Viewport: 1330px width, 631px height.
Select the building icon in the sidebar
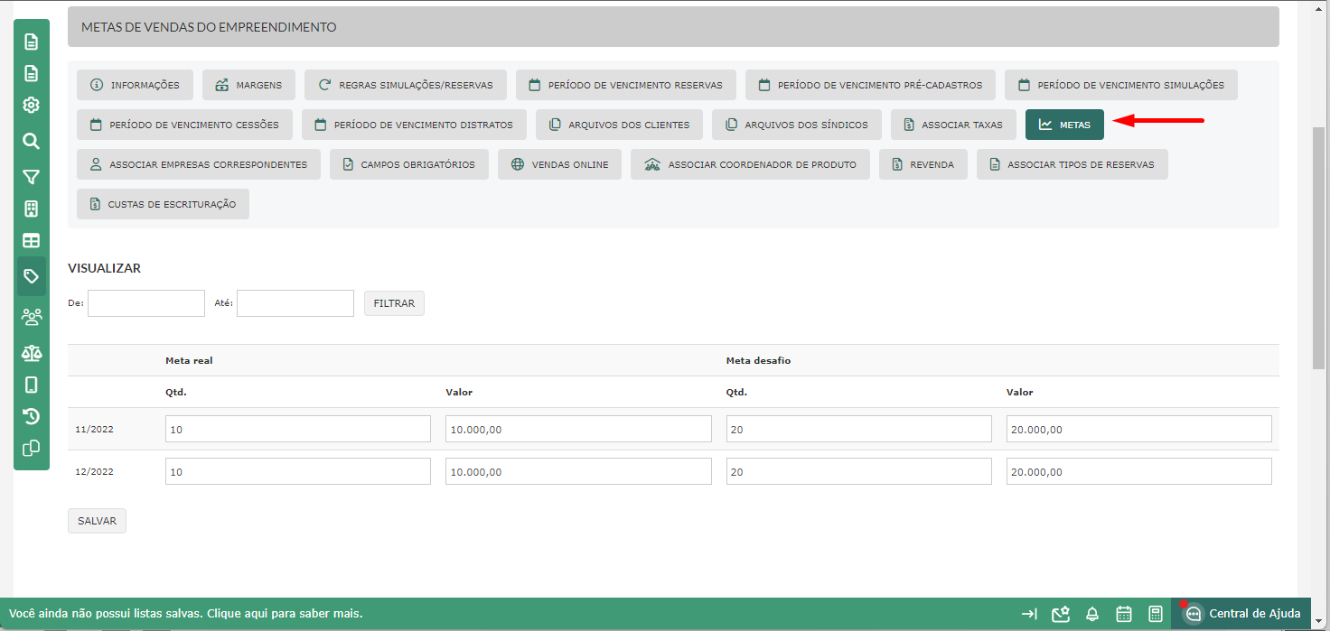pyautogui.click(x=32, y=209)
